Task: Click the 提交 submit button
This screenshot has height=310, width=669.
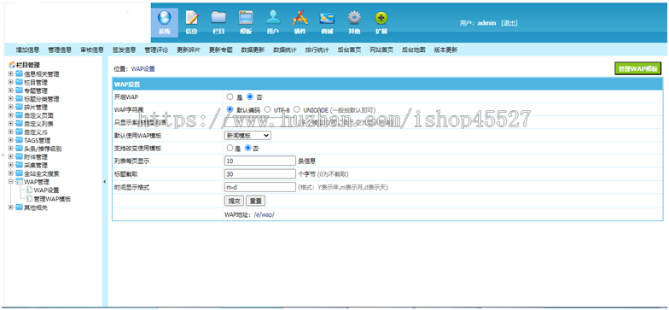Action: [x=234, y=201]
